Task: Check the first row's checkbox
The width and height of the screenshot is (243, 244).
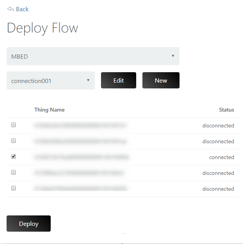Action: pos(14,125)
